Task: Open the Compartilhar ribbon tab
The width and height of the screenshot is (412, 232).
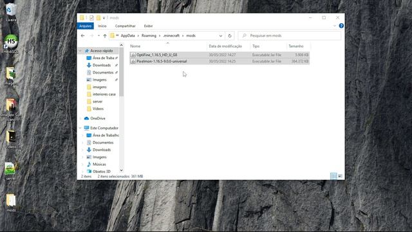Action: (x=126, y=26)
